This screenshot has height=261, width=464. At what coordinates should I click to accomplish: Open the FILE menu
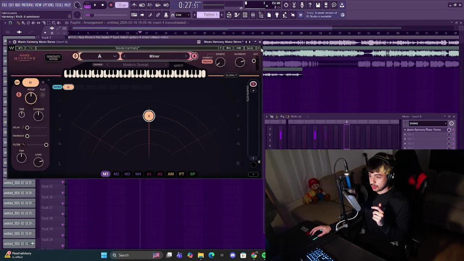tap(4, 5)
